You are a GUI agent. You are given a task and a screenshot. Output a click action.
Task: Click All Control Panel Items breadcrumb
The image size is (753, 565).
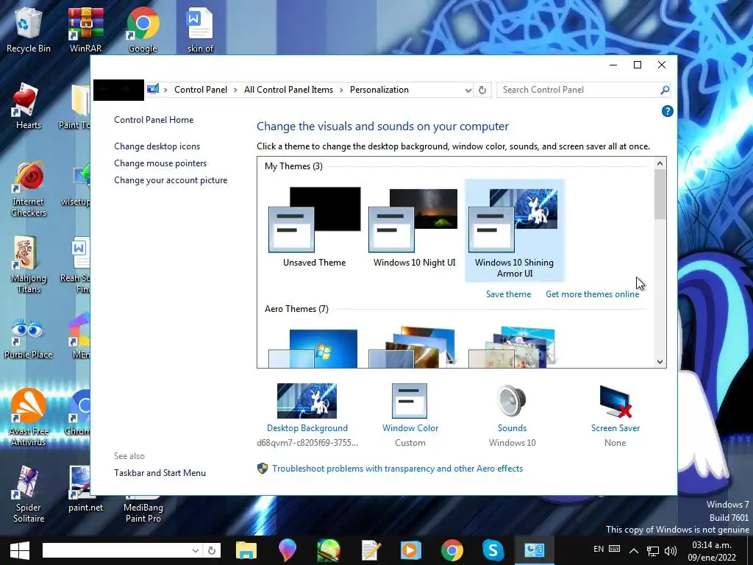click(288, 90)
